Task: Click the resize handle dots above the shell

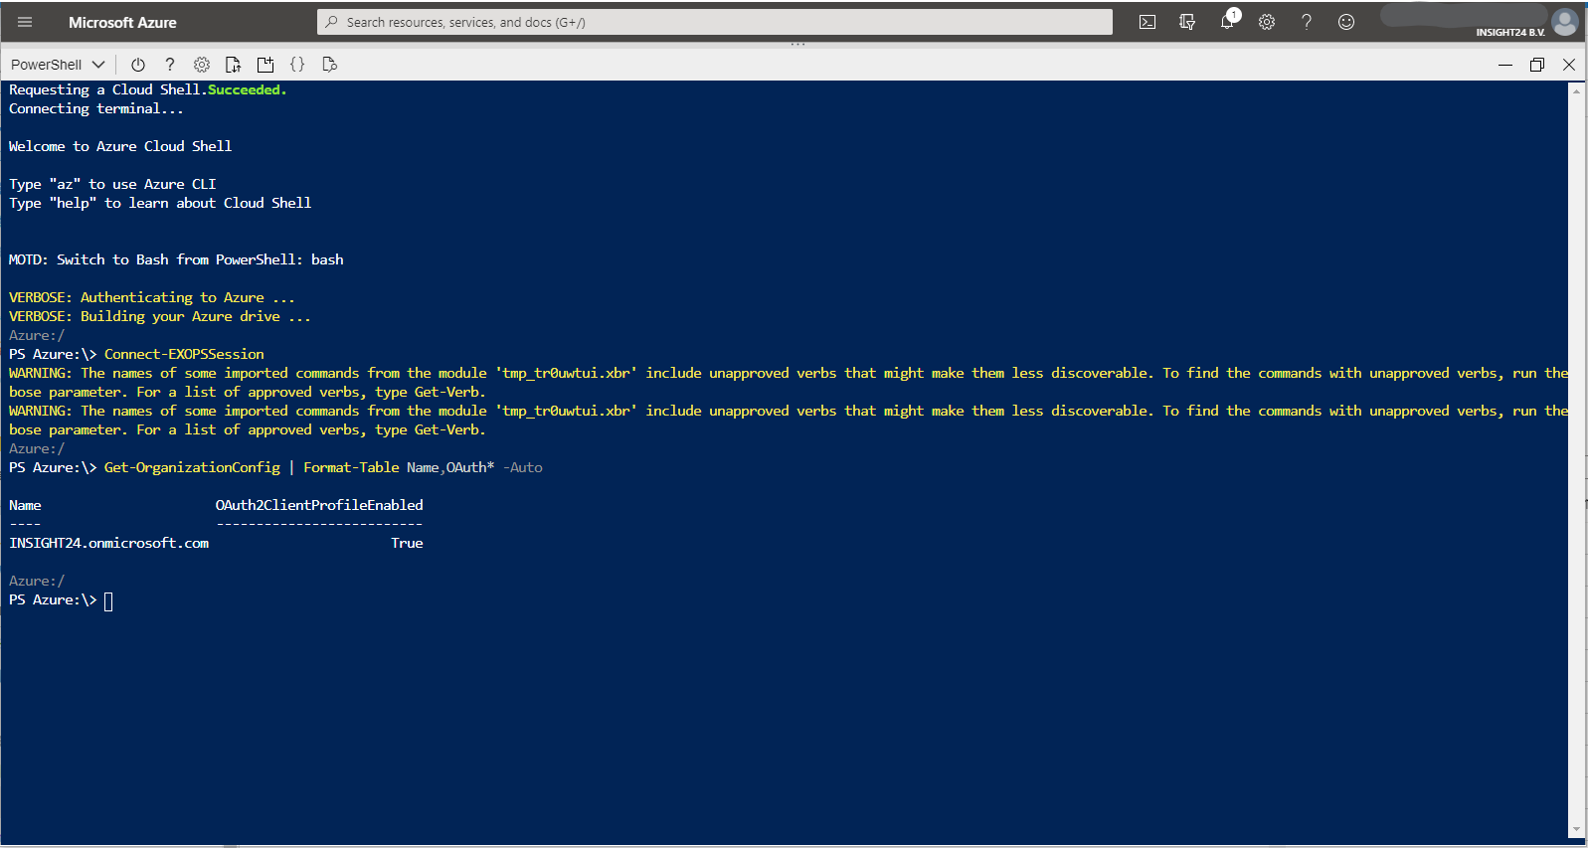Action: tap(797, 45)
